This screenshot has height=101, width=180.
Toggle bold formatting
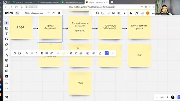[42, 53]
